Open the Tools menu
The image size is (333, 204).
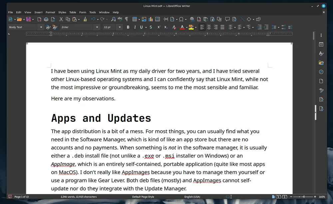pyautogui.click(x=93, y=12)
